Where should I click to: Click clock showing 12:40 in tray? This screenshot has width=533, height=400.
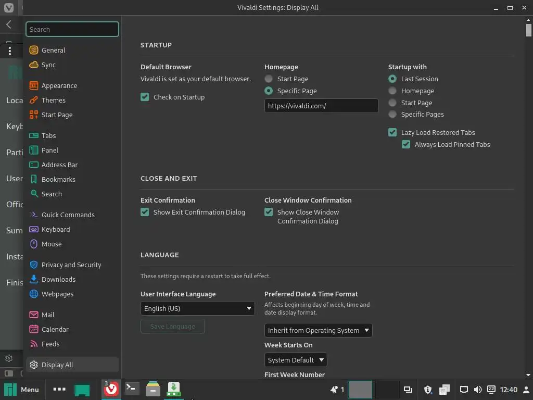point(509,390)
